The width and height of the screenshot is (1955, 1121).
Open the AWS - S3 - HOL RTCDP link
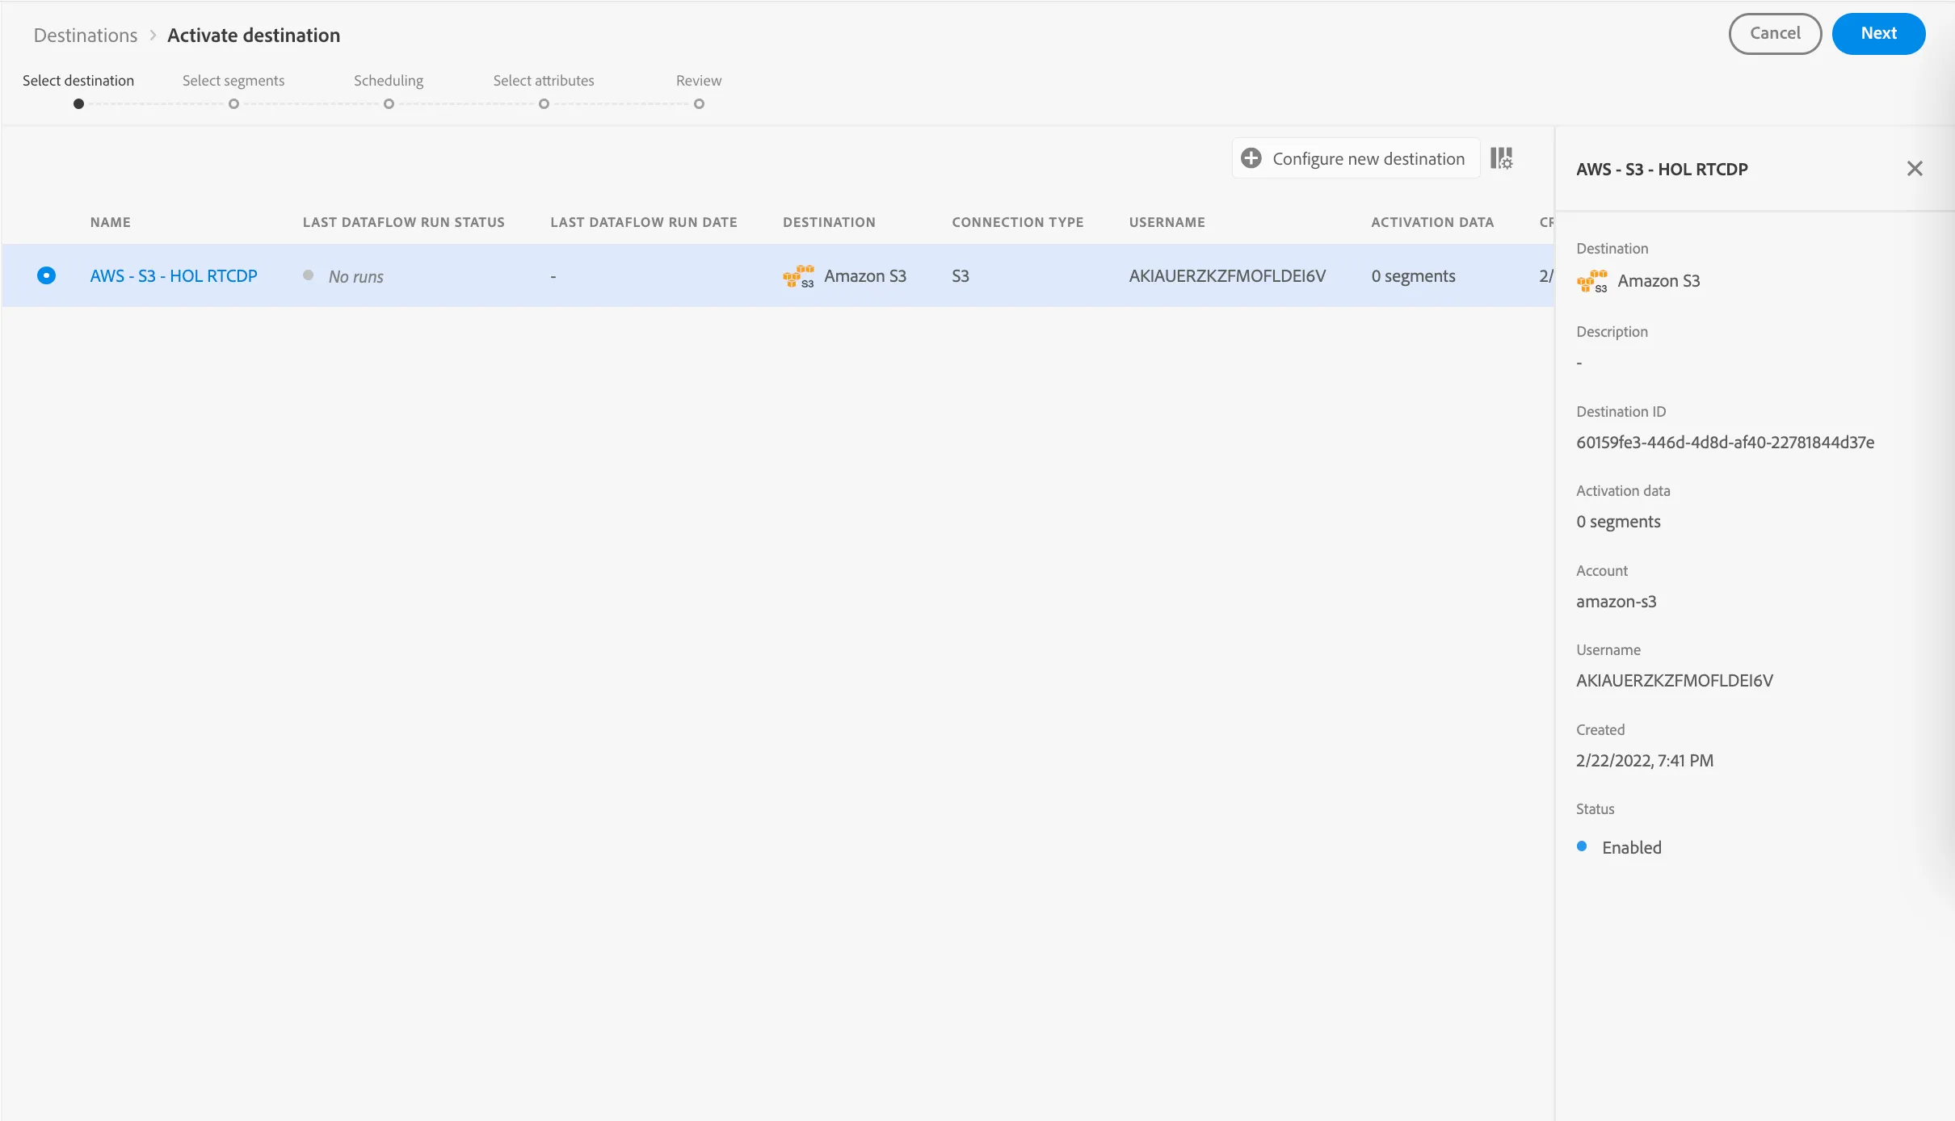click(x=174, y=276)
